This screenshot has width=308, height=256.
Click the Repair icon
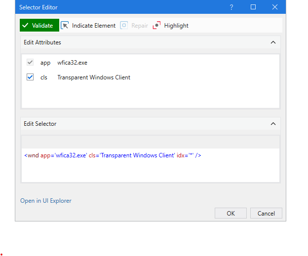pyautogui.click(x=124, y=25)
